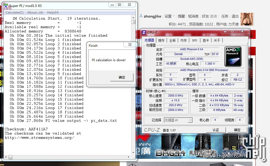Switch to the 缓存 tab in CPU-Z
This screenshot has height=166, width=270.
tap(161, 40)
